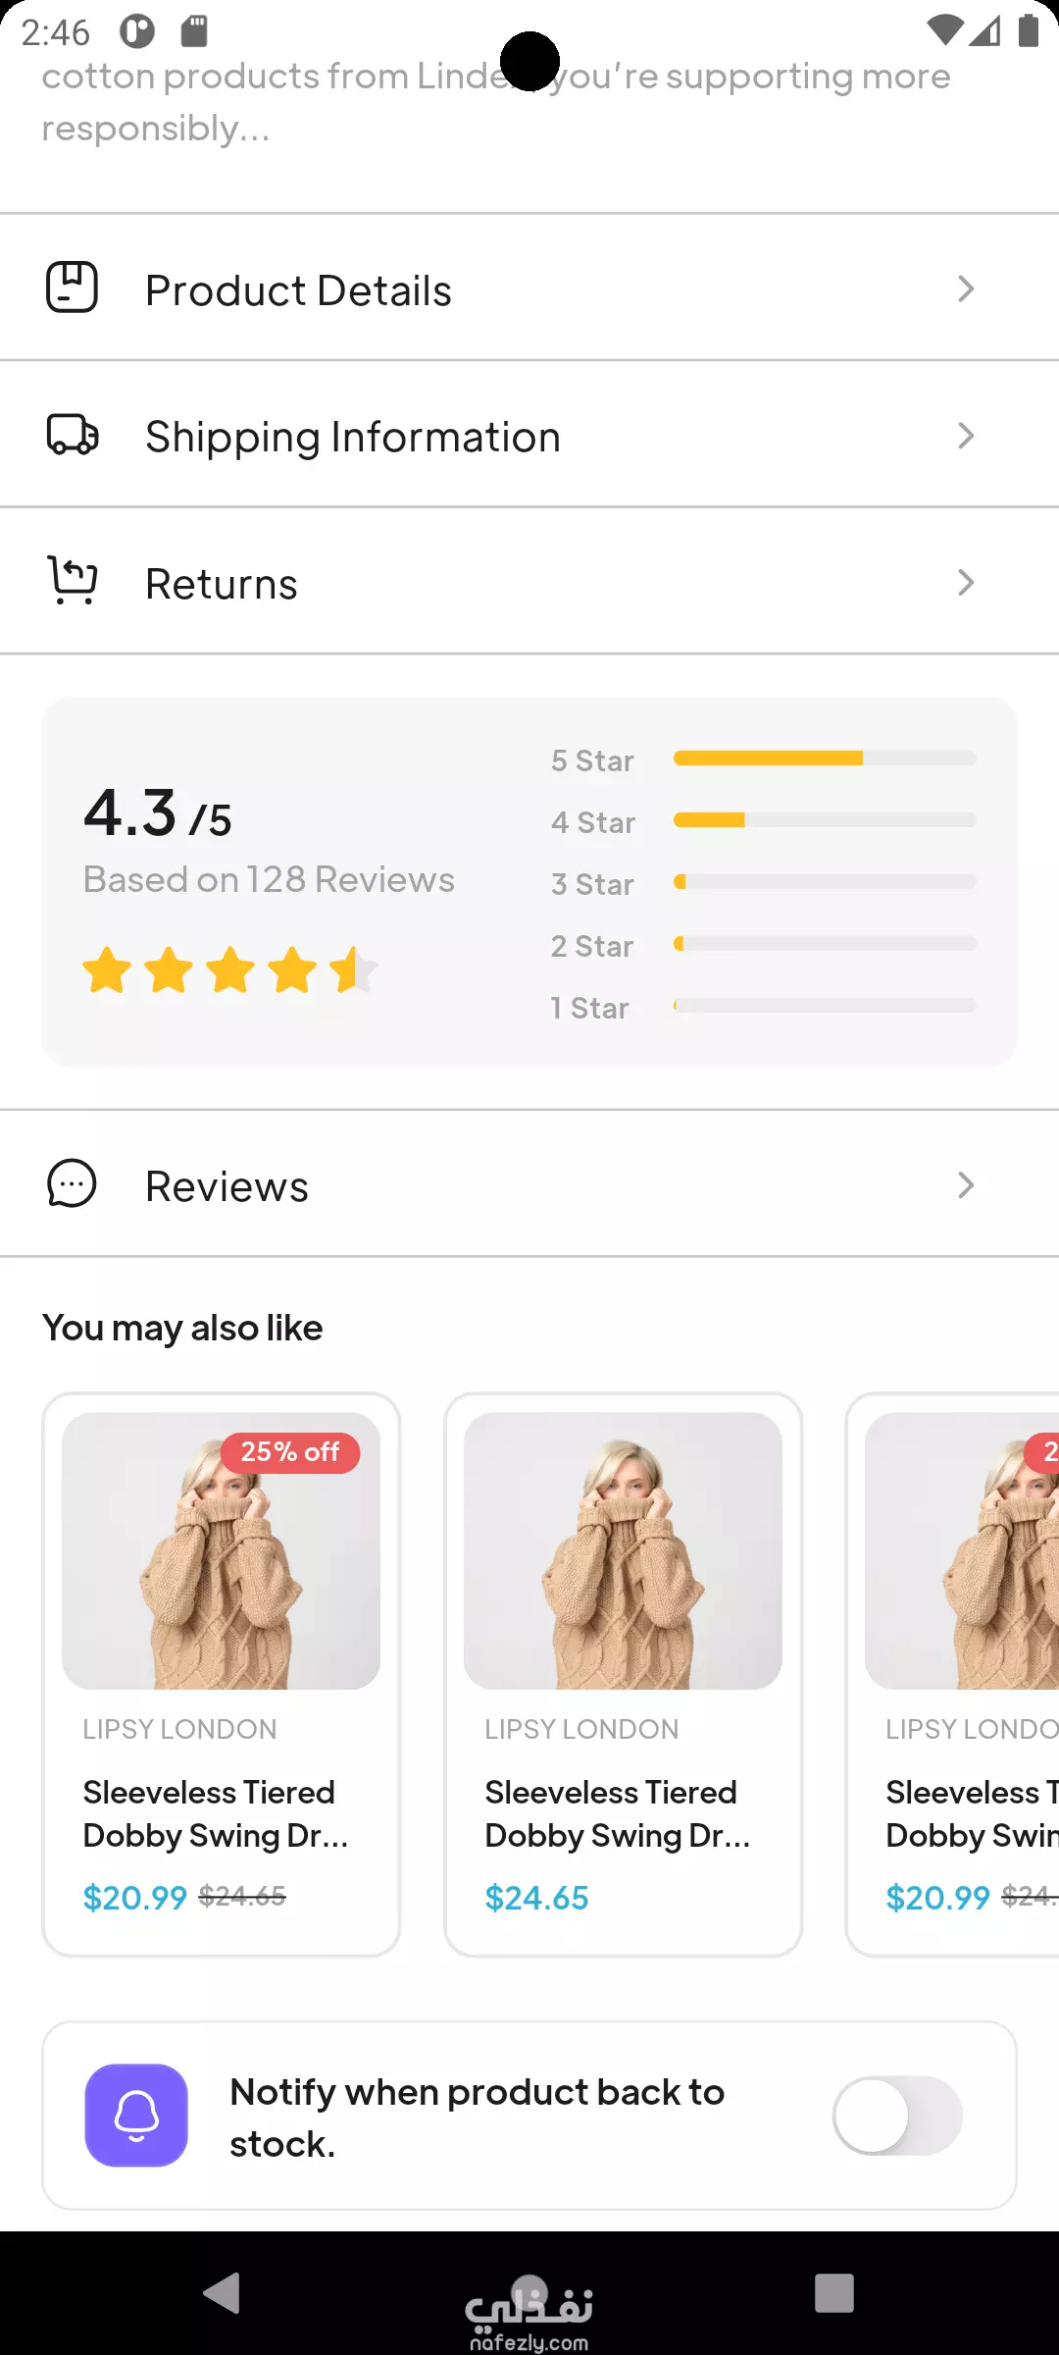This screenshot has width=1059, height=2355.
Task: Open the first sweater product thumbnail
Action: (221, 1550)
